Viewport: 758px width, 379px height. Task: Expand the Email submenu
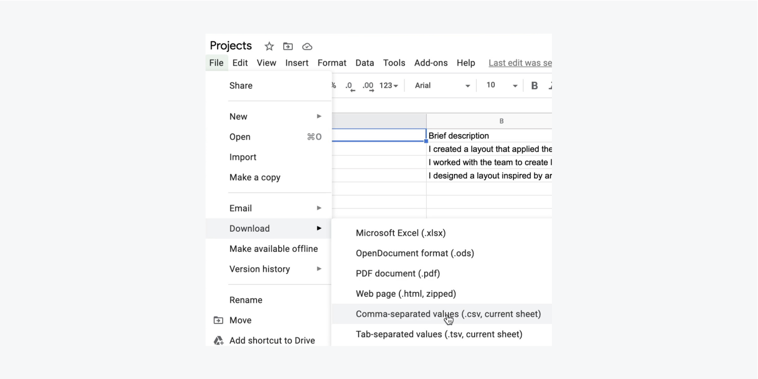[319, 208]
